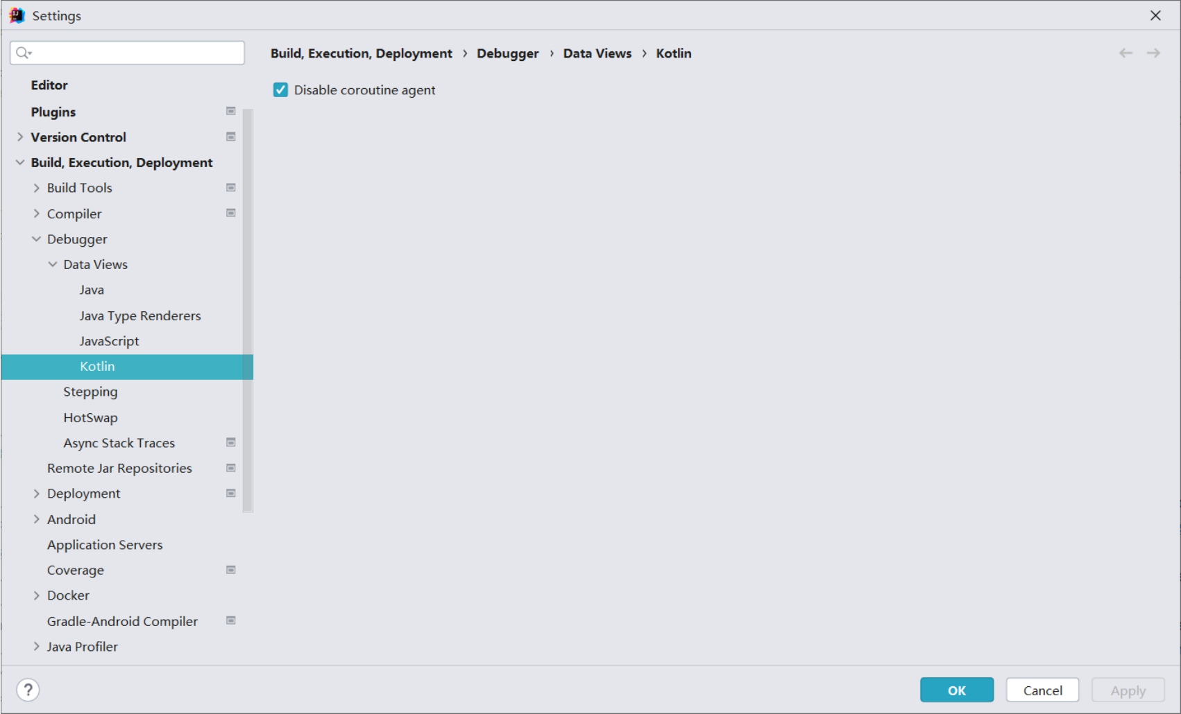The height and width of the screenshot is (714, 1181).
Task: Open Remote Jar Repositories page
Action: (119, 468)
